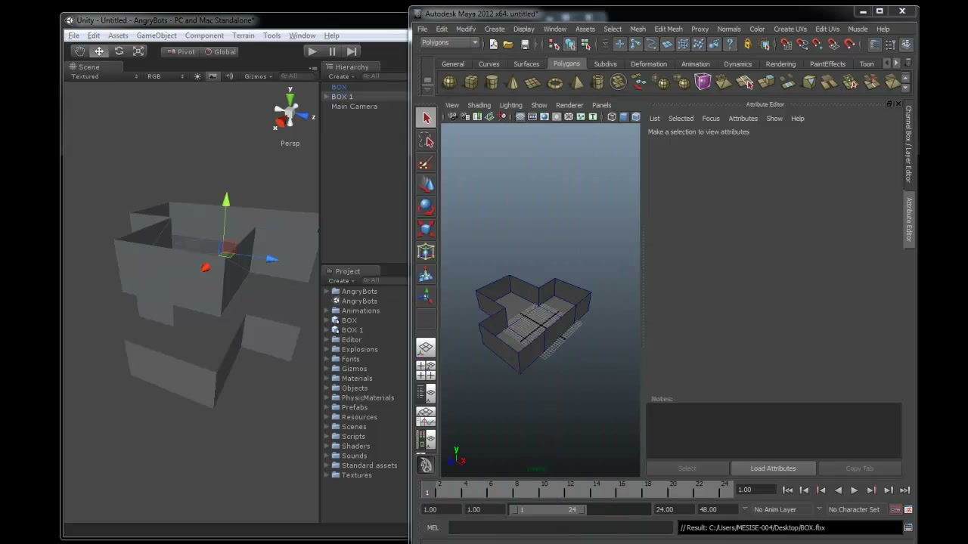Toggle Unity scene lighting sun icon

[x=197, y=76]
